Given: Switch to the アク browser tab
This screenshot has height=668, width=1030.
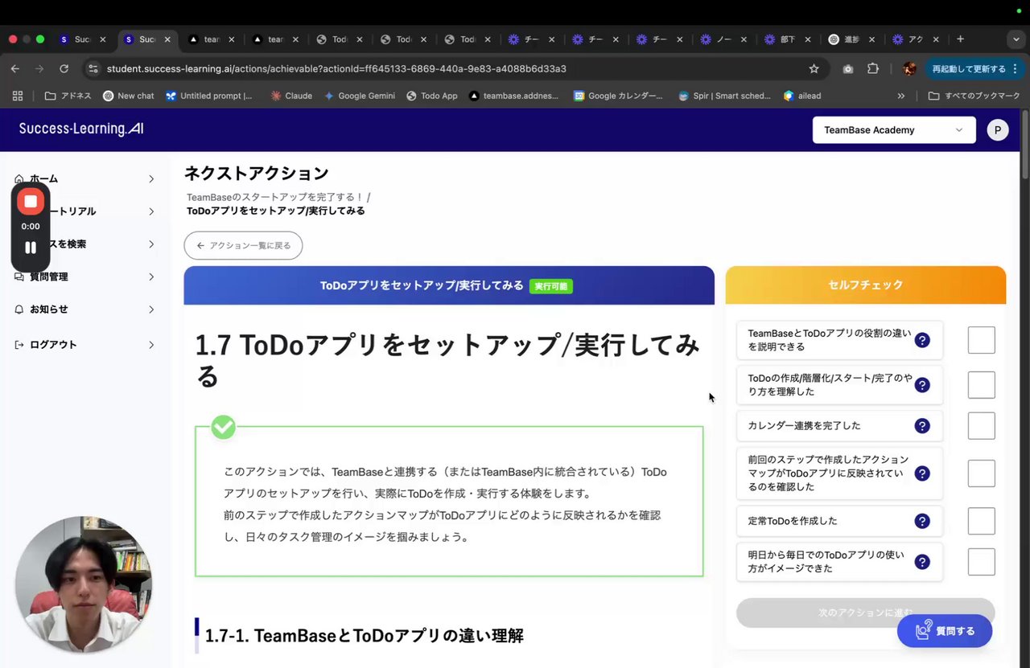Looking at the screenshot, I should coord(915,39).
